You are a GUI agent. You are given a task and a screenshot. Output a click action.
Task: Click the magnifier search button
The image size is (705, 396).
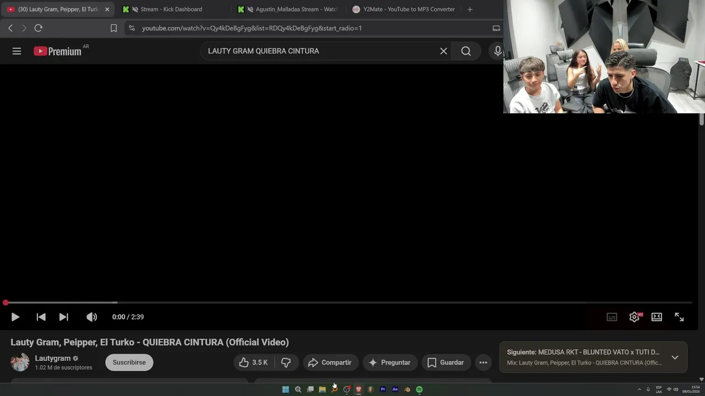466,51
